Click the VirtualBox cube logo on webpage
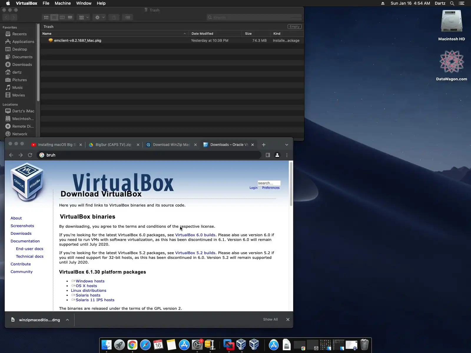 pos(27,182)
